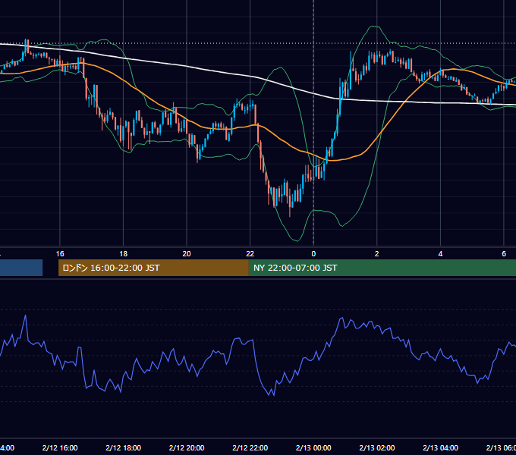Click the 2/12 22:00 date label

click(x=250, y=447)
